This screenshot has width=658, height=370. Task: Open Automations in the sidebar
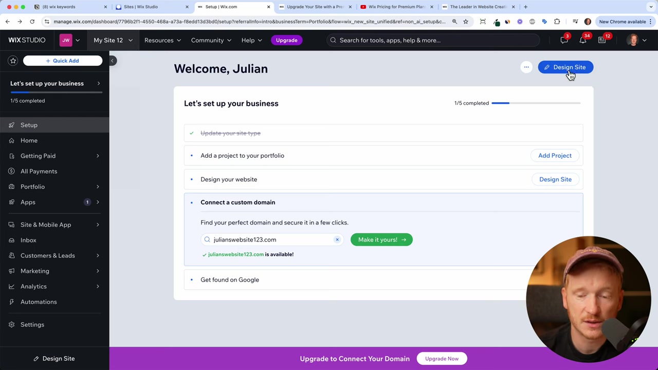pos(54,302)
